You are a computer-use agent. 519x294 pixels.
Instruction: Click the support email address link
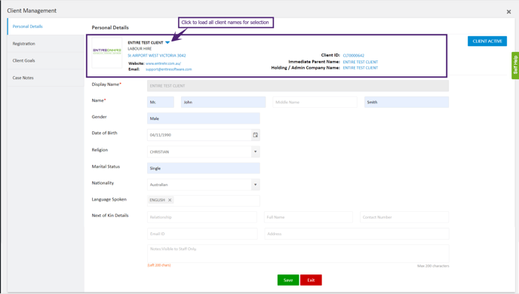(168, 69)
